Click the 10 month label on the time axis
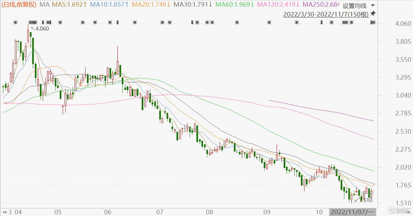This screenshot has height=216, width=413. point(318,212)
